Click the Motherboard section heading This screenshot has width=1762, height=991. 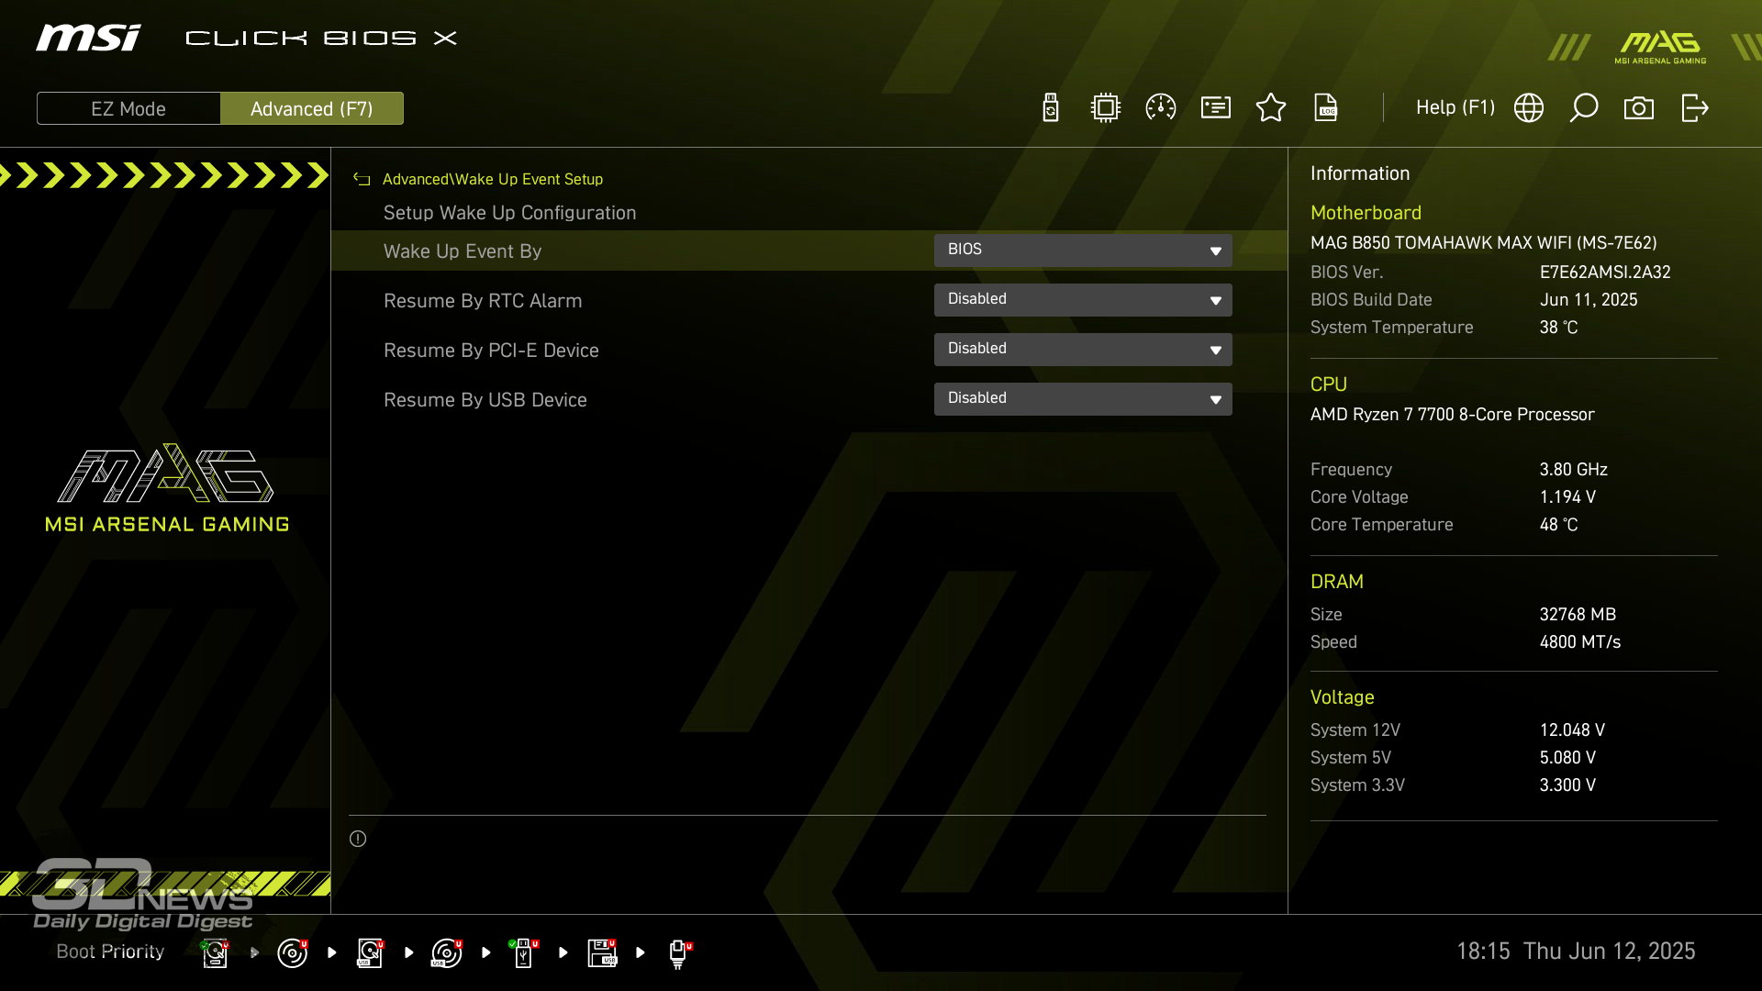(x=1366, y=213)
